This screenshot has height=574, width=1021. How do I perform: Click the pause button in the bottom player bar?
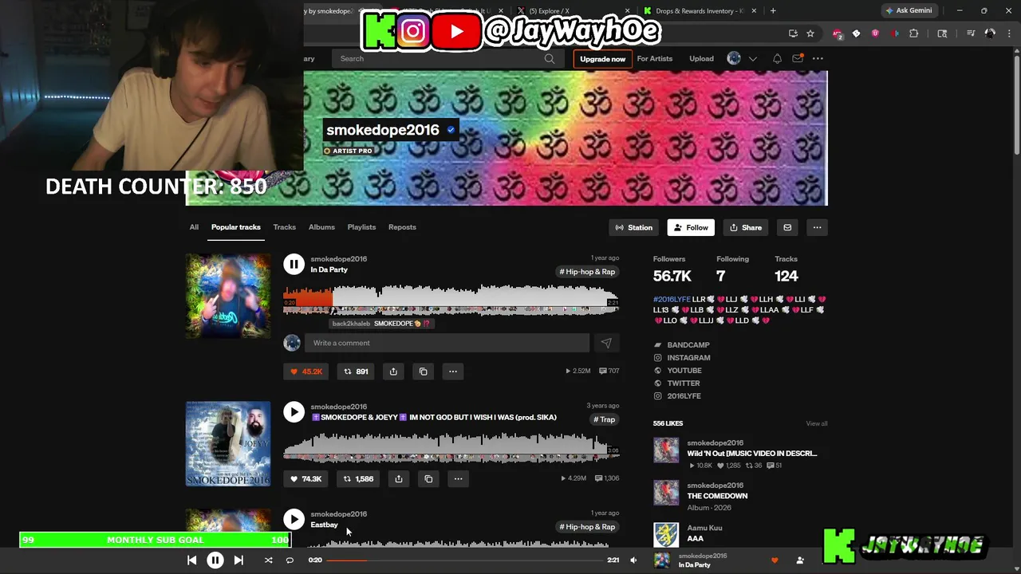215,560
